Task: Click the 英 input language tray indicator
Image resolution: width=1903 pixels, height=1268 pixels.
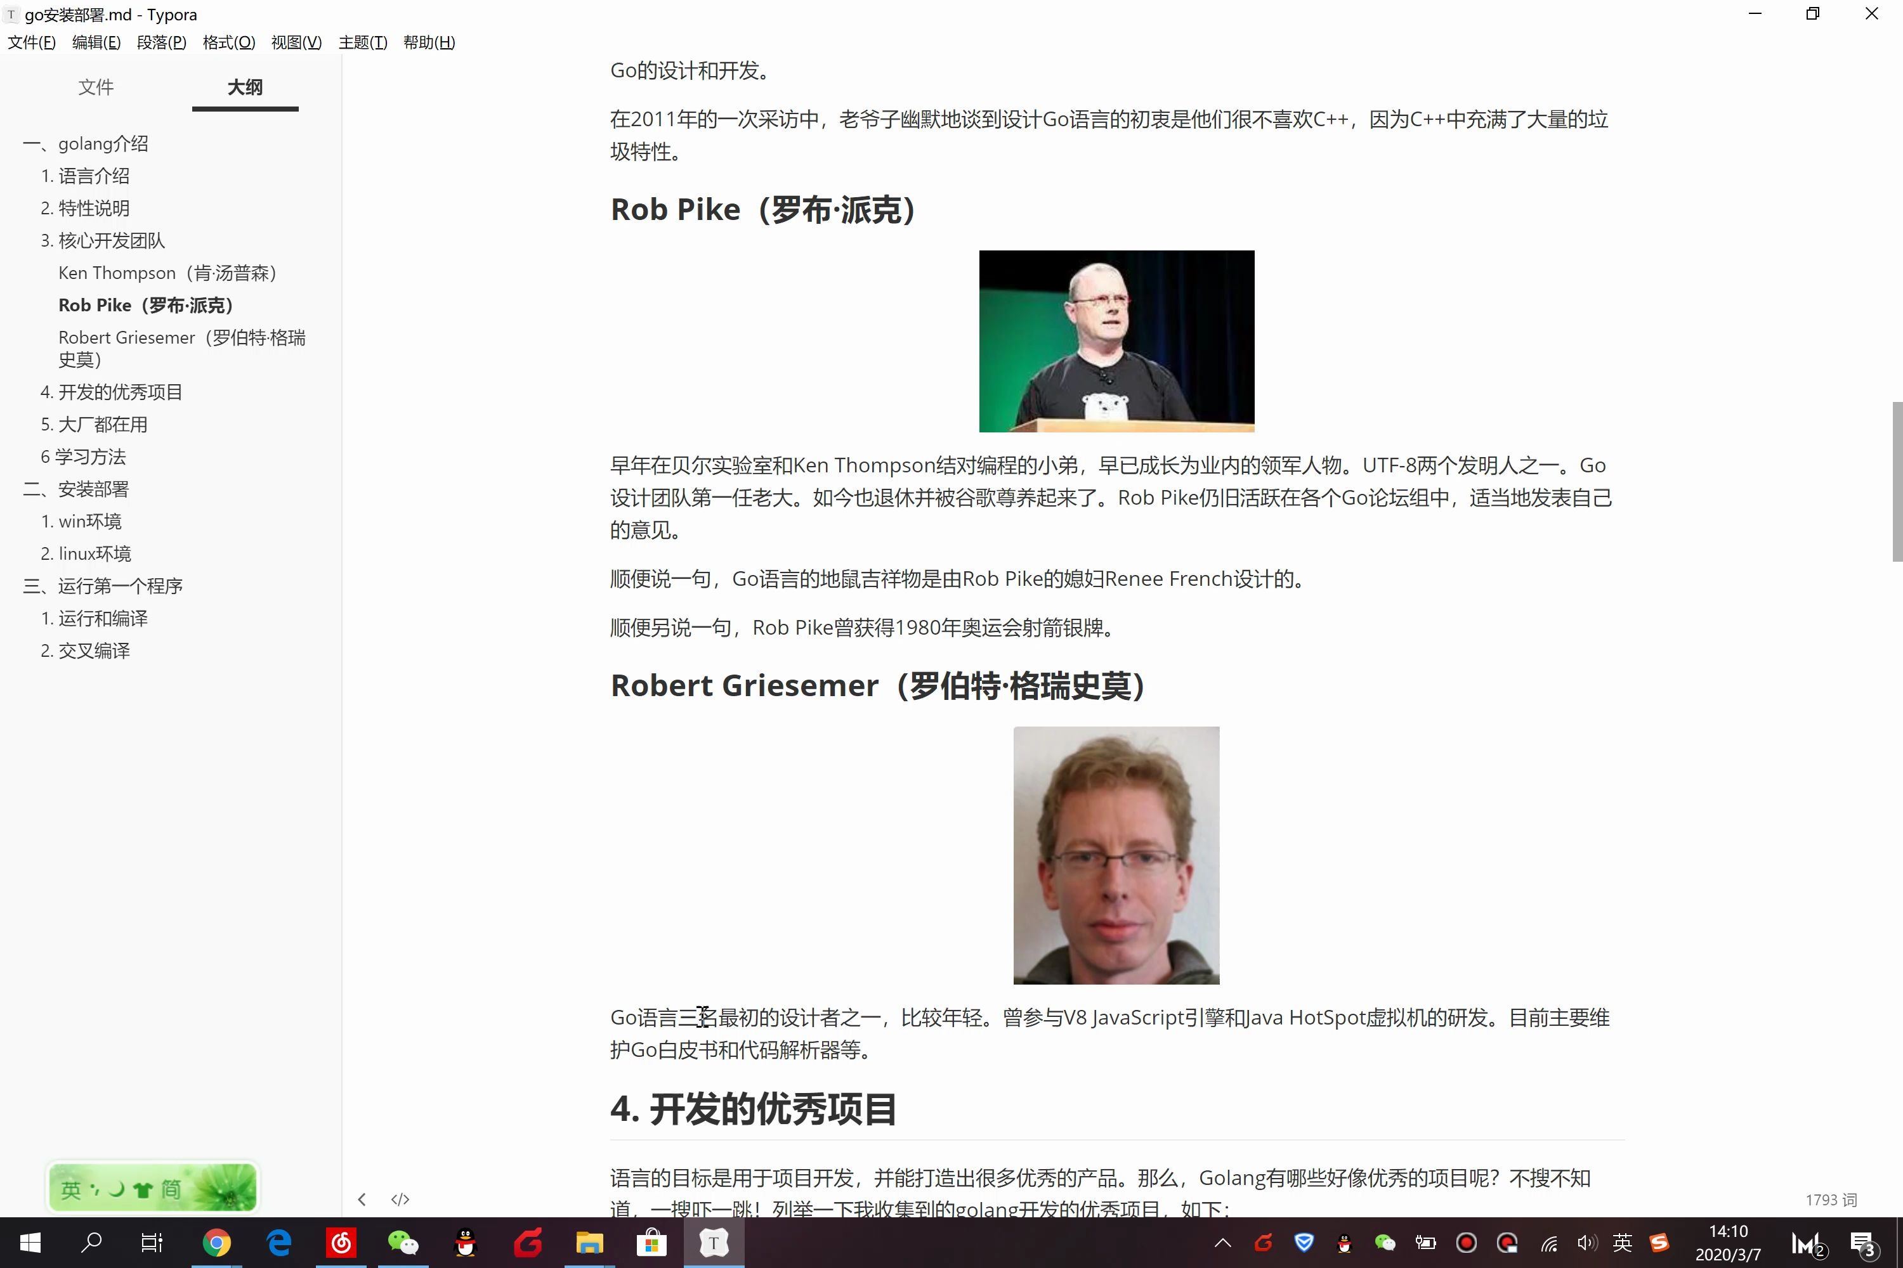Action: (x=1622, y=1243)
